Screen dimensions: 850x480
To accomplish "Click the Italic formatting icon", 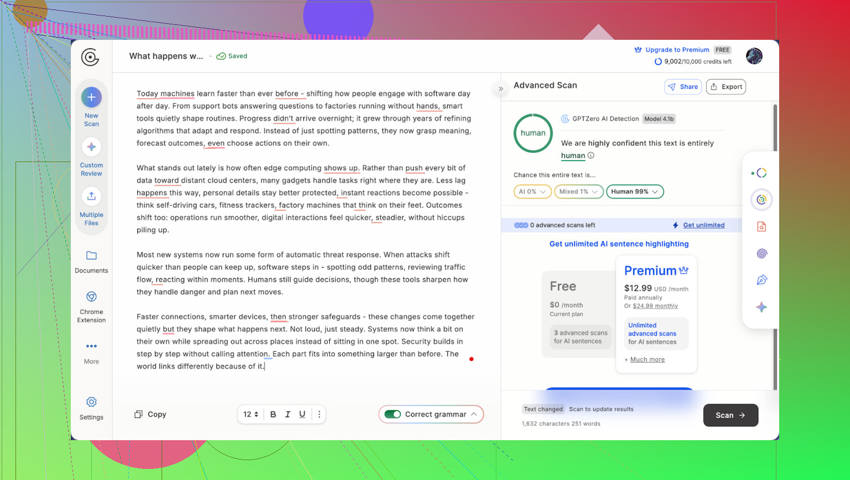I will pyautogui.click(x=288, y=414).
